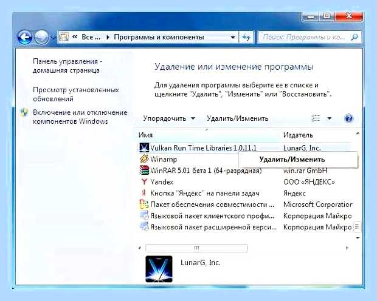Click publisher 'win.rar GmbH'
Viewport: 377px width, 301px height.
[305, 171]
